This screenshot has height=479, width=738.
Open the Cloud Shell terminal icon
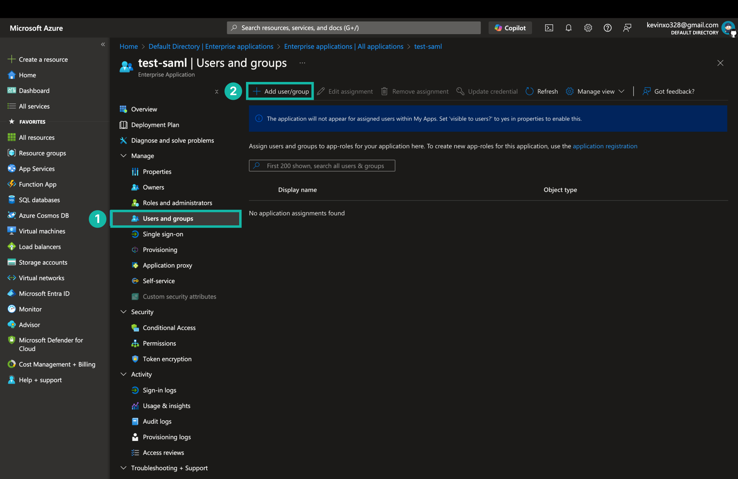tap(549, 28)
